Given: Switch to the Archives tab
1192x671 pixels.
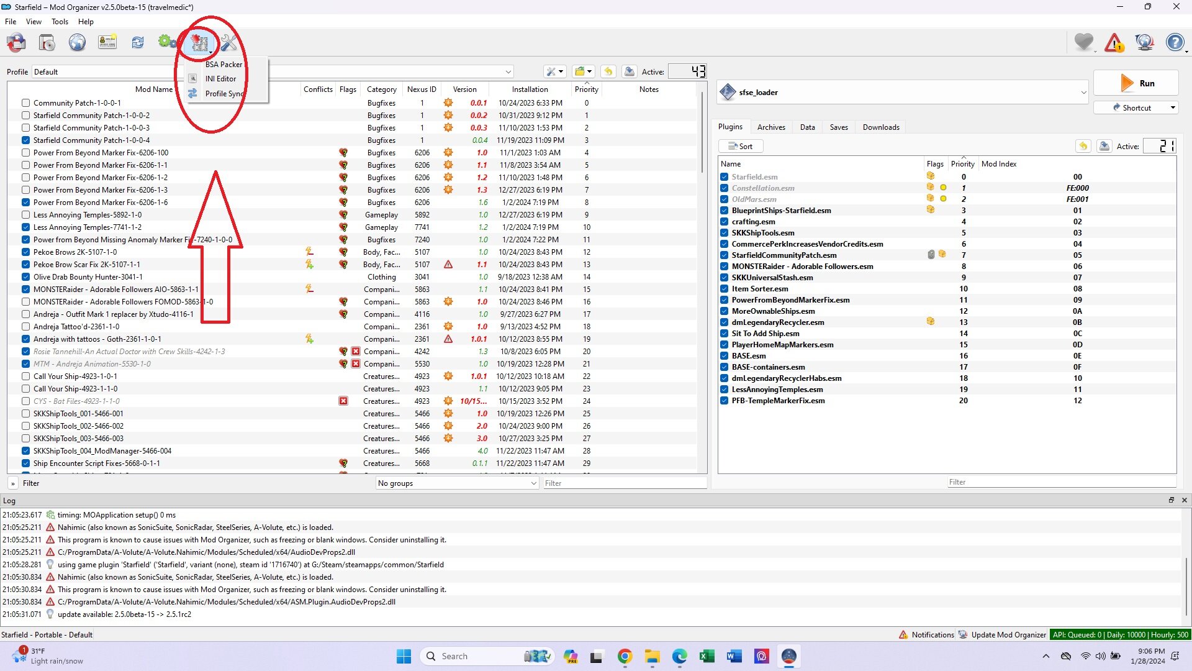Looking at the screenshot, I should tap(771, 127).
